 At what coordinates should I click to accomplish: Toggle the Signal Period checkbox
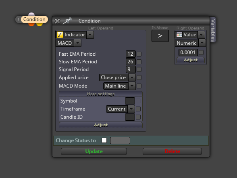(139, 69)
